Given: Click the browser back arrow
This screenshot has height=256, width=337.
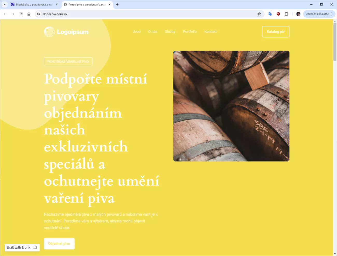Looking at the screenshot, I should [x=5, y=14].
